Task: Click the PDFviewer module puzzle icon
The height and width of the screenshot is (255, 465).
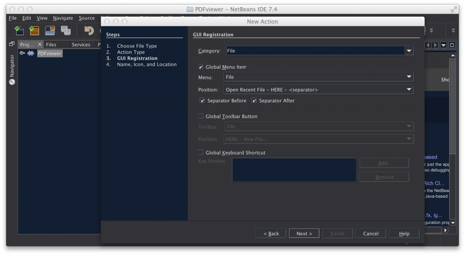Action: (30, 53)
